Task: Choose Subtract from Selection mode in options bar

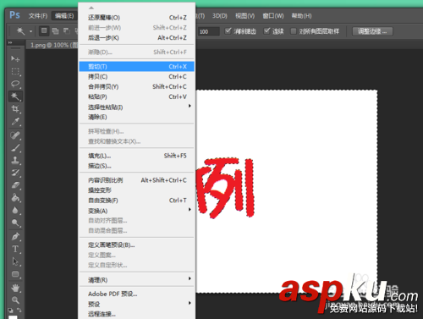Action: [x=67, y=30]
